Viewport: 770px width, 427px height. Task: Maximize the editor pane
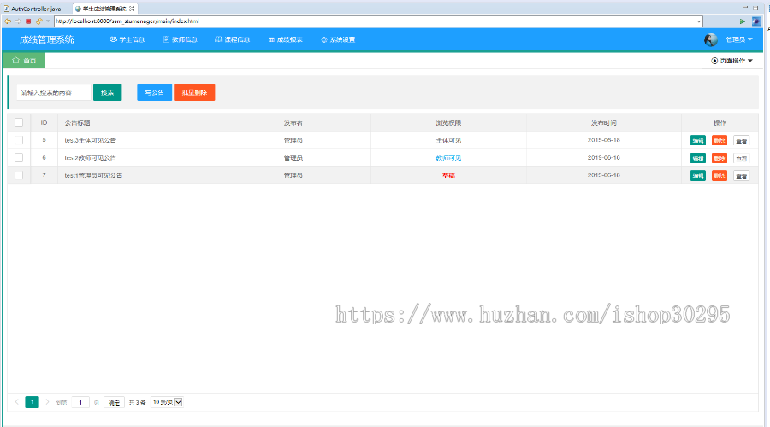[x=755, y=8]
